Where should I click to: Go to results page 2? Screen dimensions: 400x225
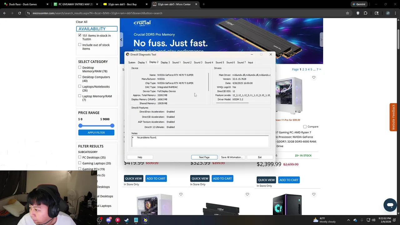303,69
